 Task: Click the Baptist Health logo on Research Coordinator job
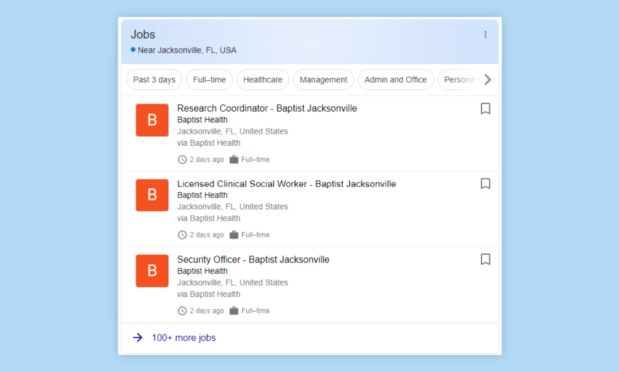tap(152, 120)
